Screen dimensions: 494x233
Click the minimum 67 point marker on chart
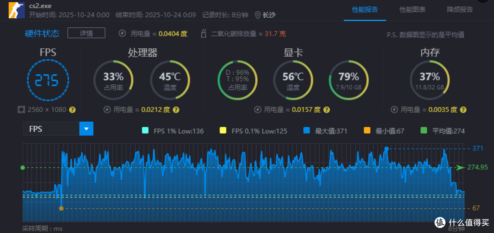[x=61, y=208]
